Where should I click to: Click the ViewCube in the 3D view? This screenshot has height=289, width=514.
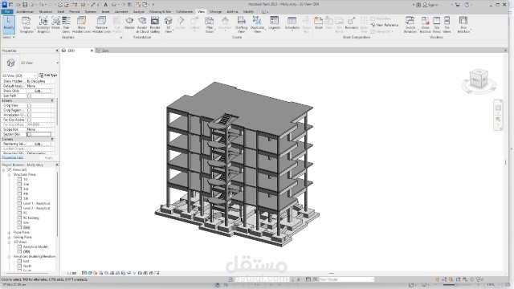click(479, 79)
